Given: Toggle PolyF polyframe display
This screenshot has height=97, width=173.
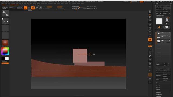Looking at the screenshot, I should [x=150, y=67].
